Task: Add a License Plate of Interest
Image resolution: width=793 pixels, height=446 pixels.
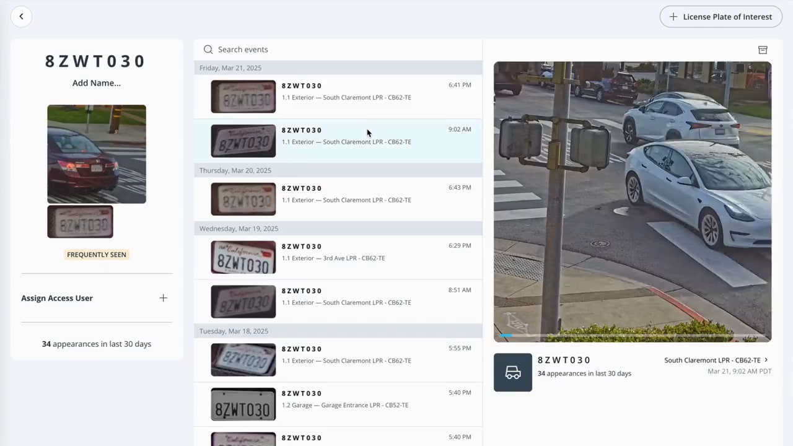Action: [x=721, y=17]
